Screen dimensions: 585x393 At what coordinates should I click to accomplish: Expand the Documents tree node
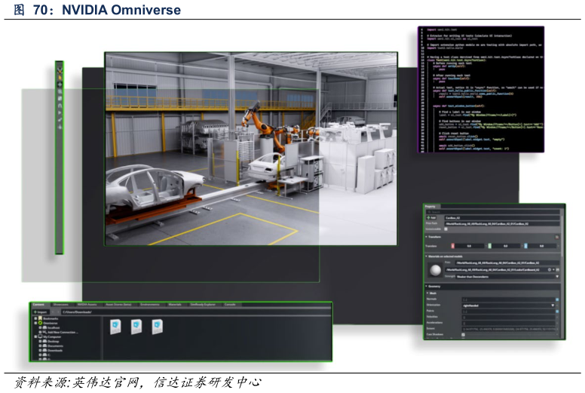(40, 345)
